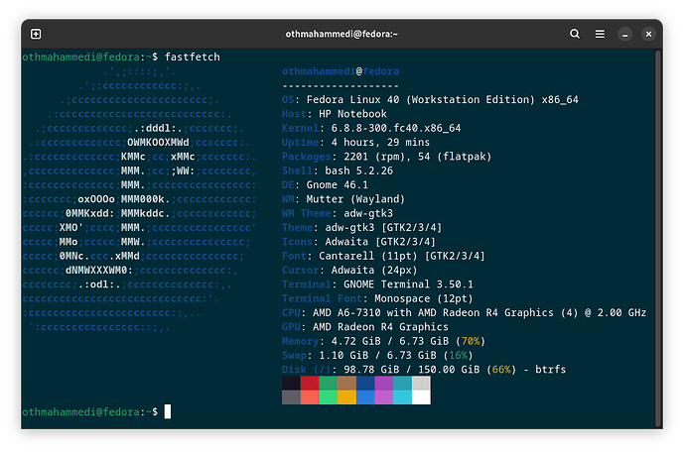Click the brown color block
Screen dimensions: 684x452
point(346,384)
